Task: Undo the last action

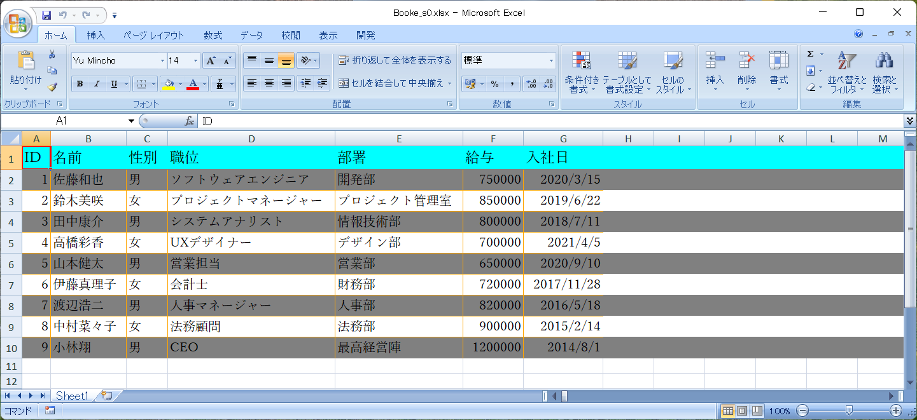Action: [63, 14]
